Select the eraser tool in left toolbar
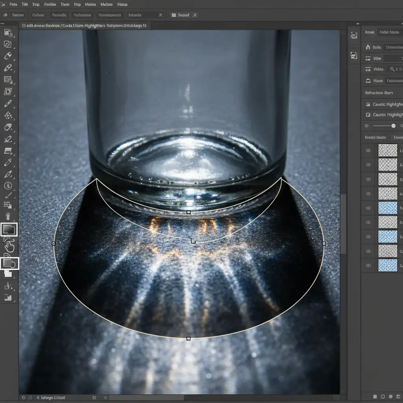403x403 pixels. pos(8,128)
